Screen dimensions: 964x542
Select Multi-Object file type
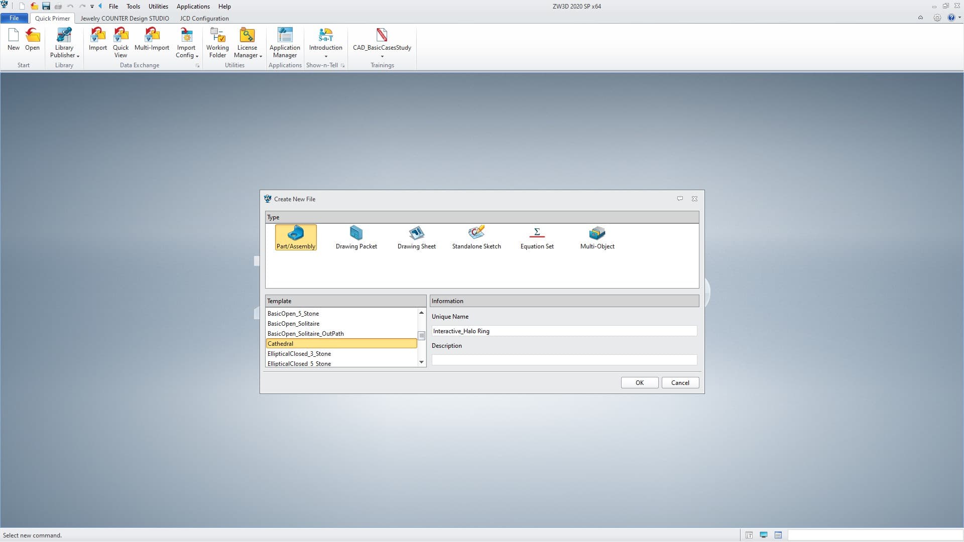coord(597,237)
